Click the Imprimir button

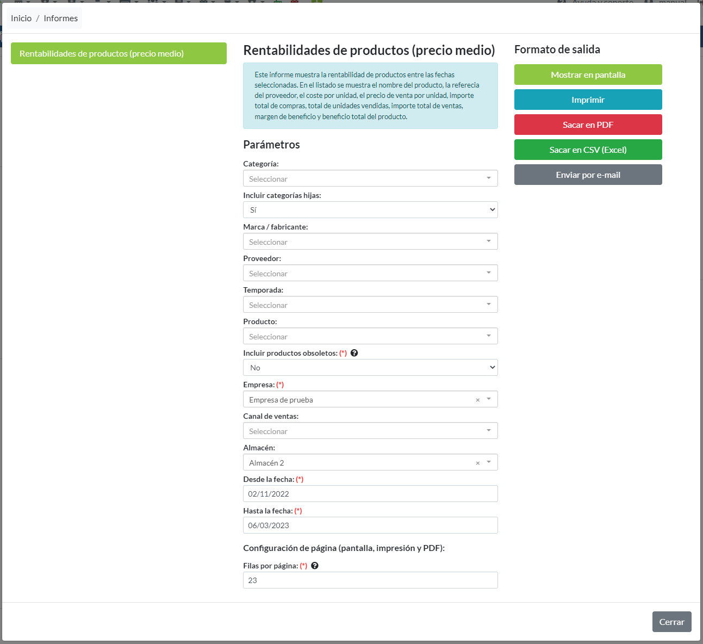point(588,100)
